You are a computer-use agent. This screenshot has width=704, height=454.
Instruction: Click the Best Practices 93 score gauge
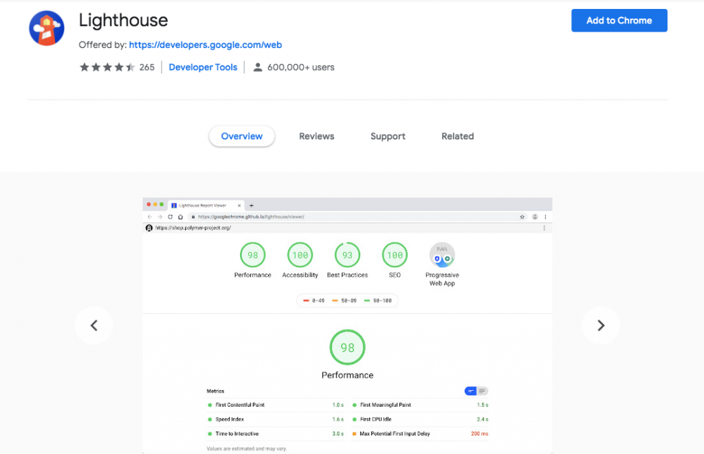click(x=347, y=256)
